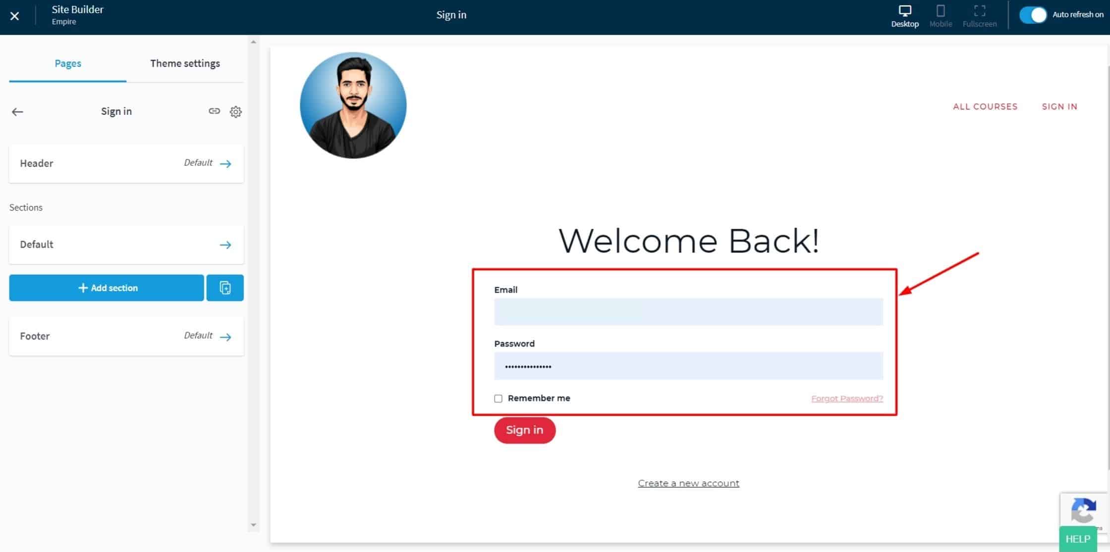Click the sidebar scroll down arrow

point(253,525)
